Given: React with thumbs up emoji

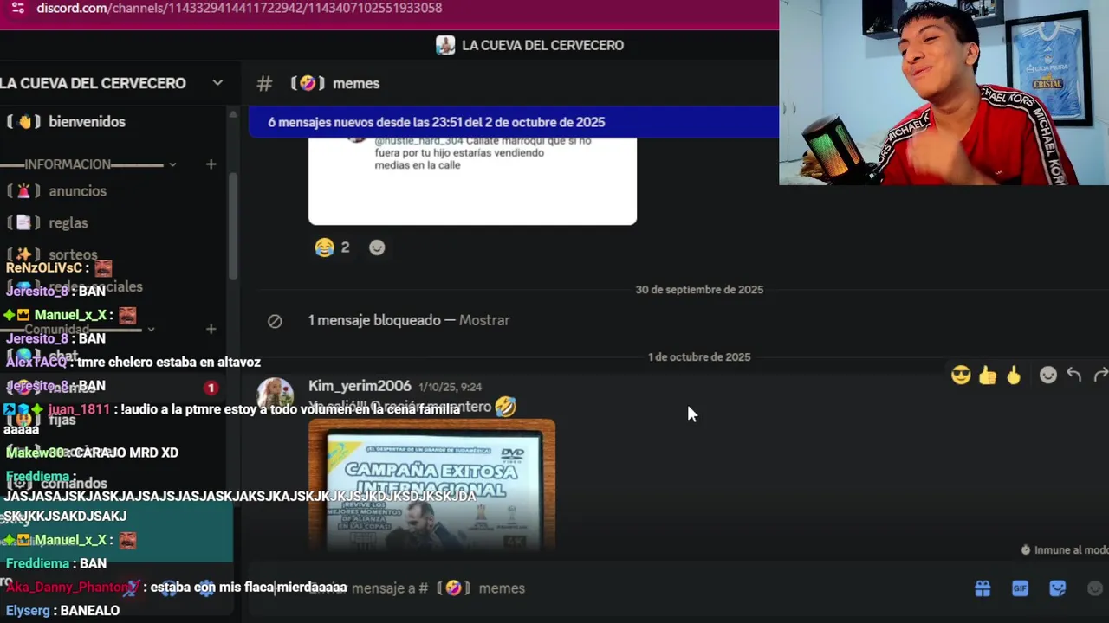Looking at the screenshot, I should (x=988, y=376).
